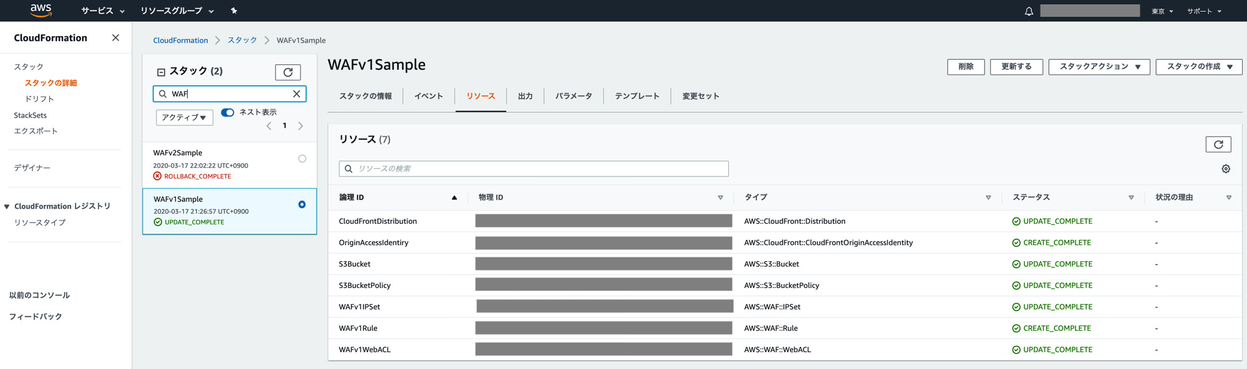Open デザイナー in side navigation

[x=32, y=168]
